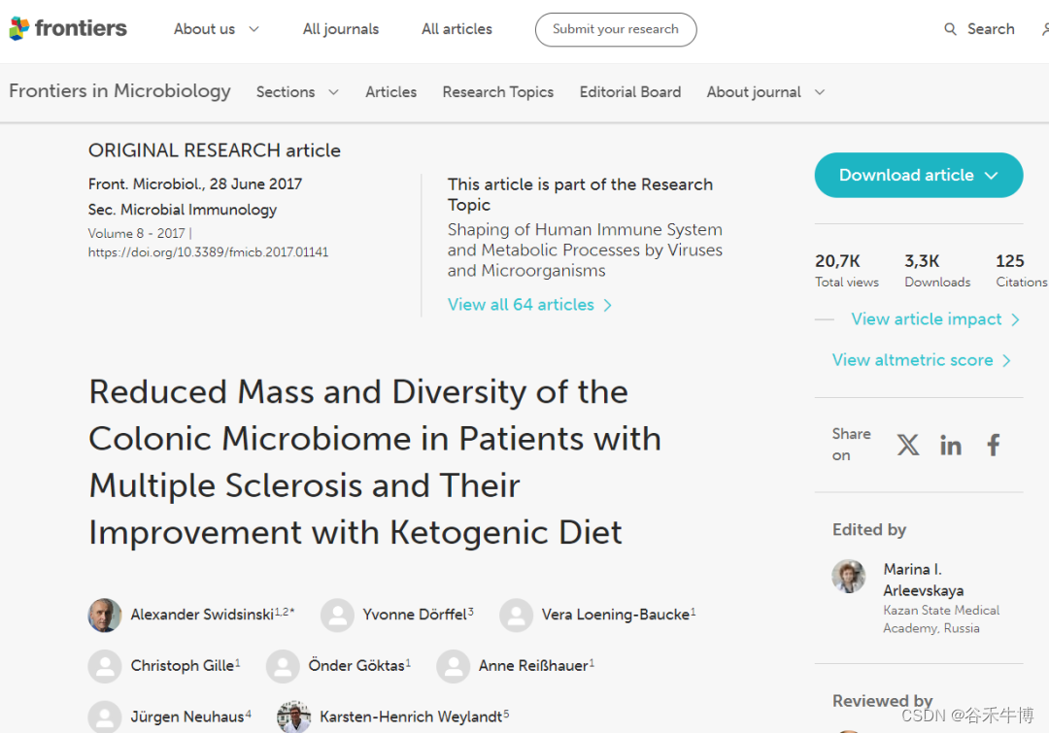Open the Download article dropdown
The image size is (1049, 733).
click(918, 175)
